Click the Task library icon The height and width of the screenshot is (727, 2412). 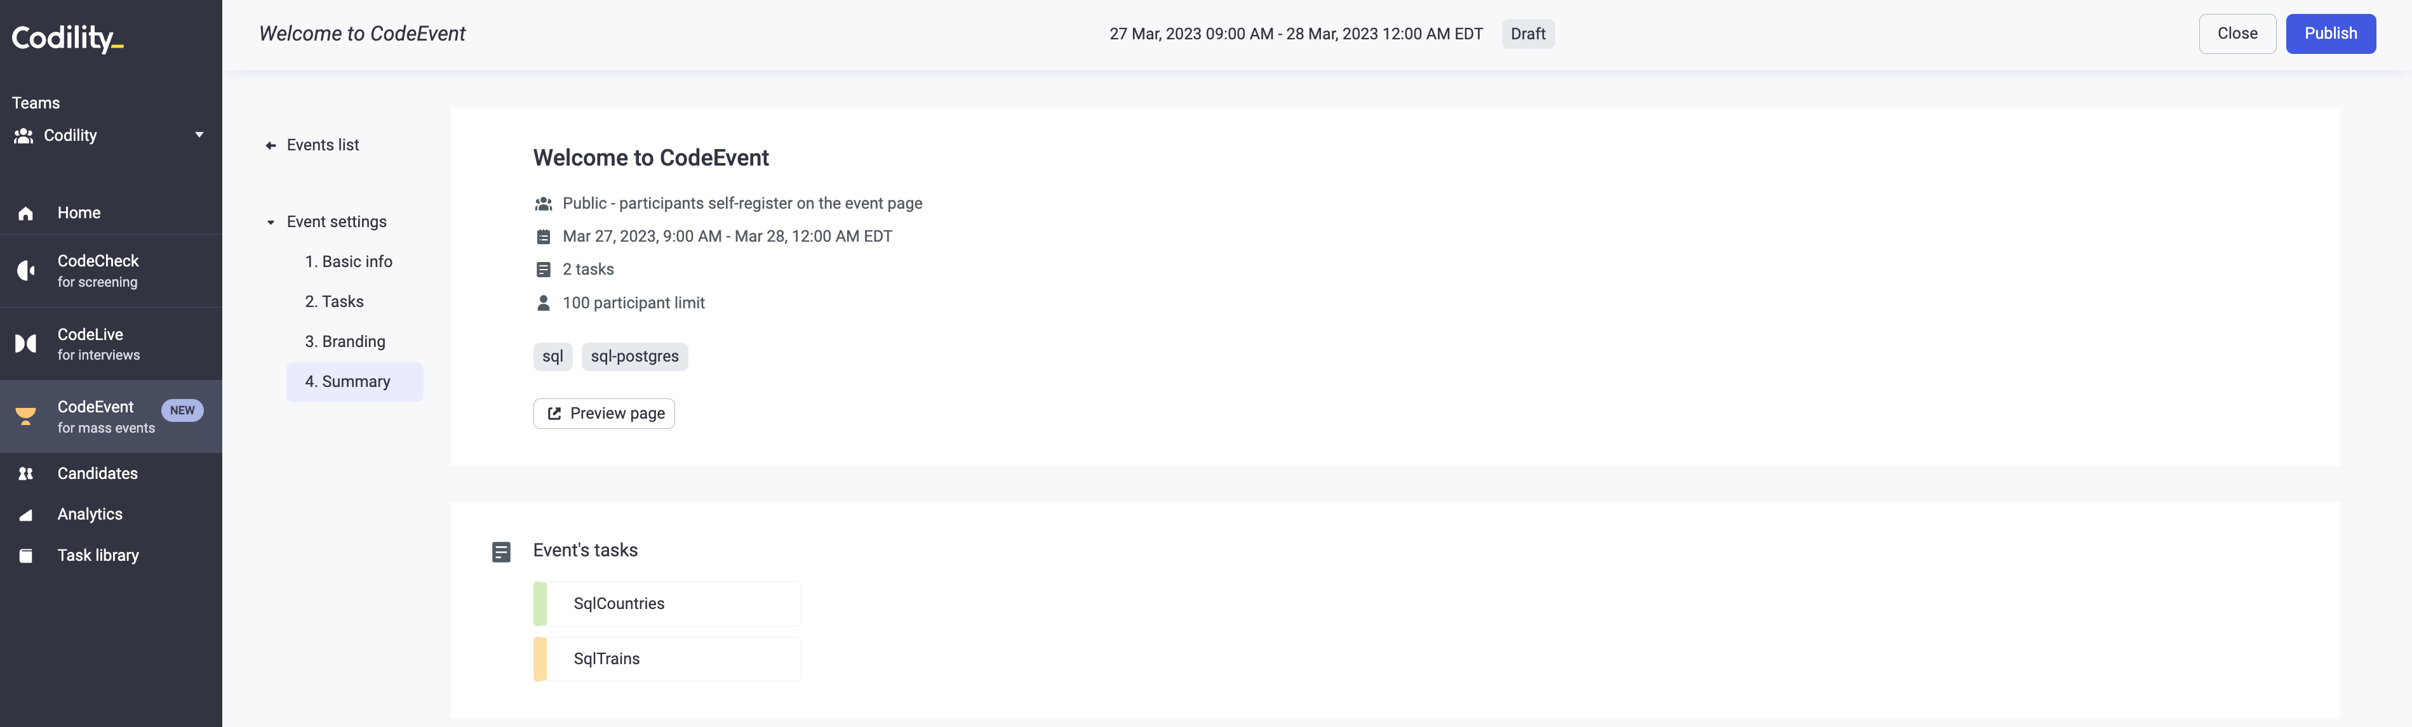pyautogui.click(x=25, y=556)
